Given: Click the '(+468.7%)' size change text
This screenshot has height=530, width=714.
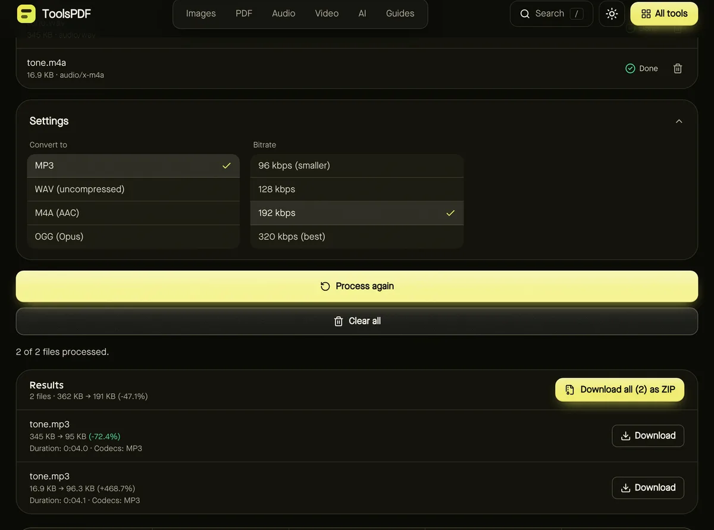Looking at the screenshot, I should coord(116,489).
